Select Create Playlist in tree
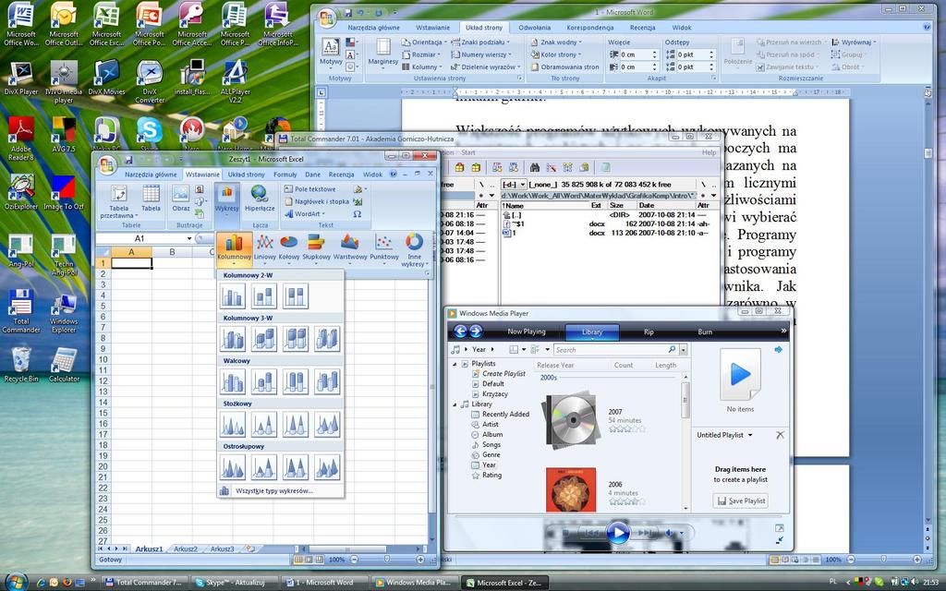946x591 pixels. click(x=503, y=374)
